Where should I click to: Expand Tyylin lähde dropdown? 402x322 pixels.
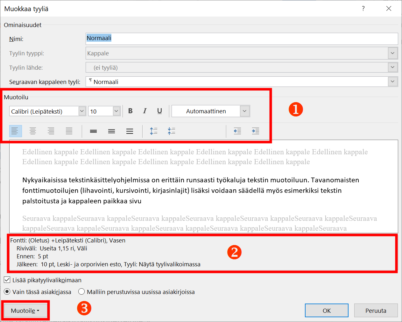[393, 67]
